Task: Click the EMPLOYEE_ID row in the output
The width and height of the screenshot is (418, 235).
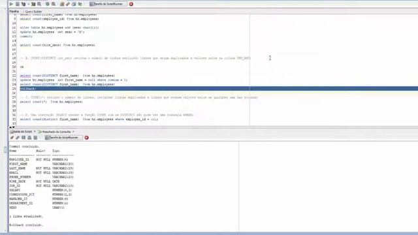Action: (x=39, y=159)
